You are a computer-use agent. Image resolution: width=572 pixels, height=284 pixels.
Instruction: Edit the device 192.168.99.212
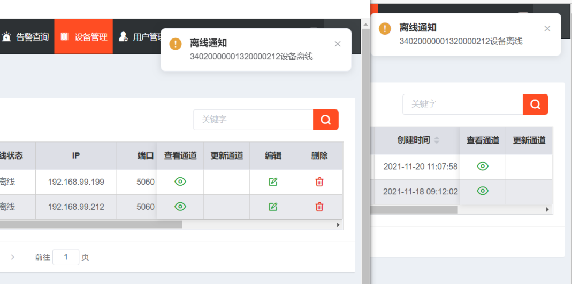273,207
